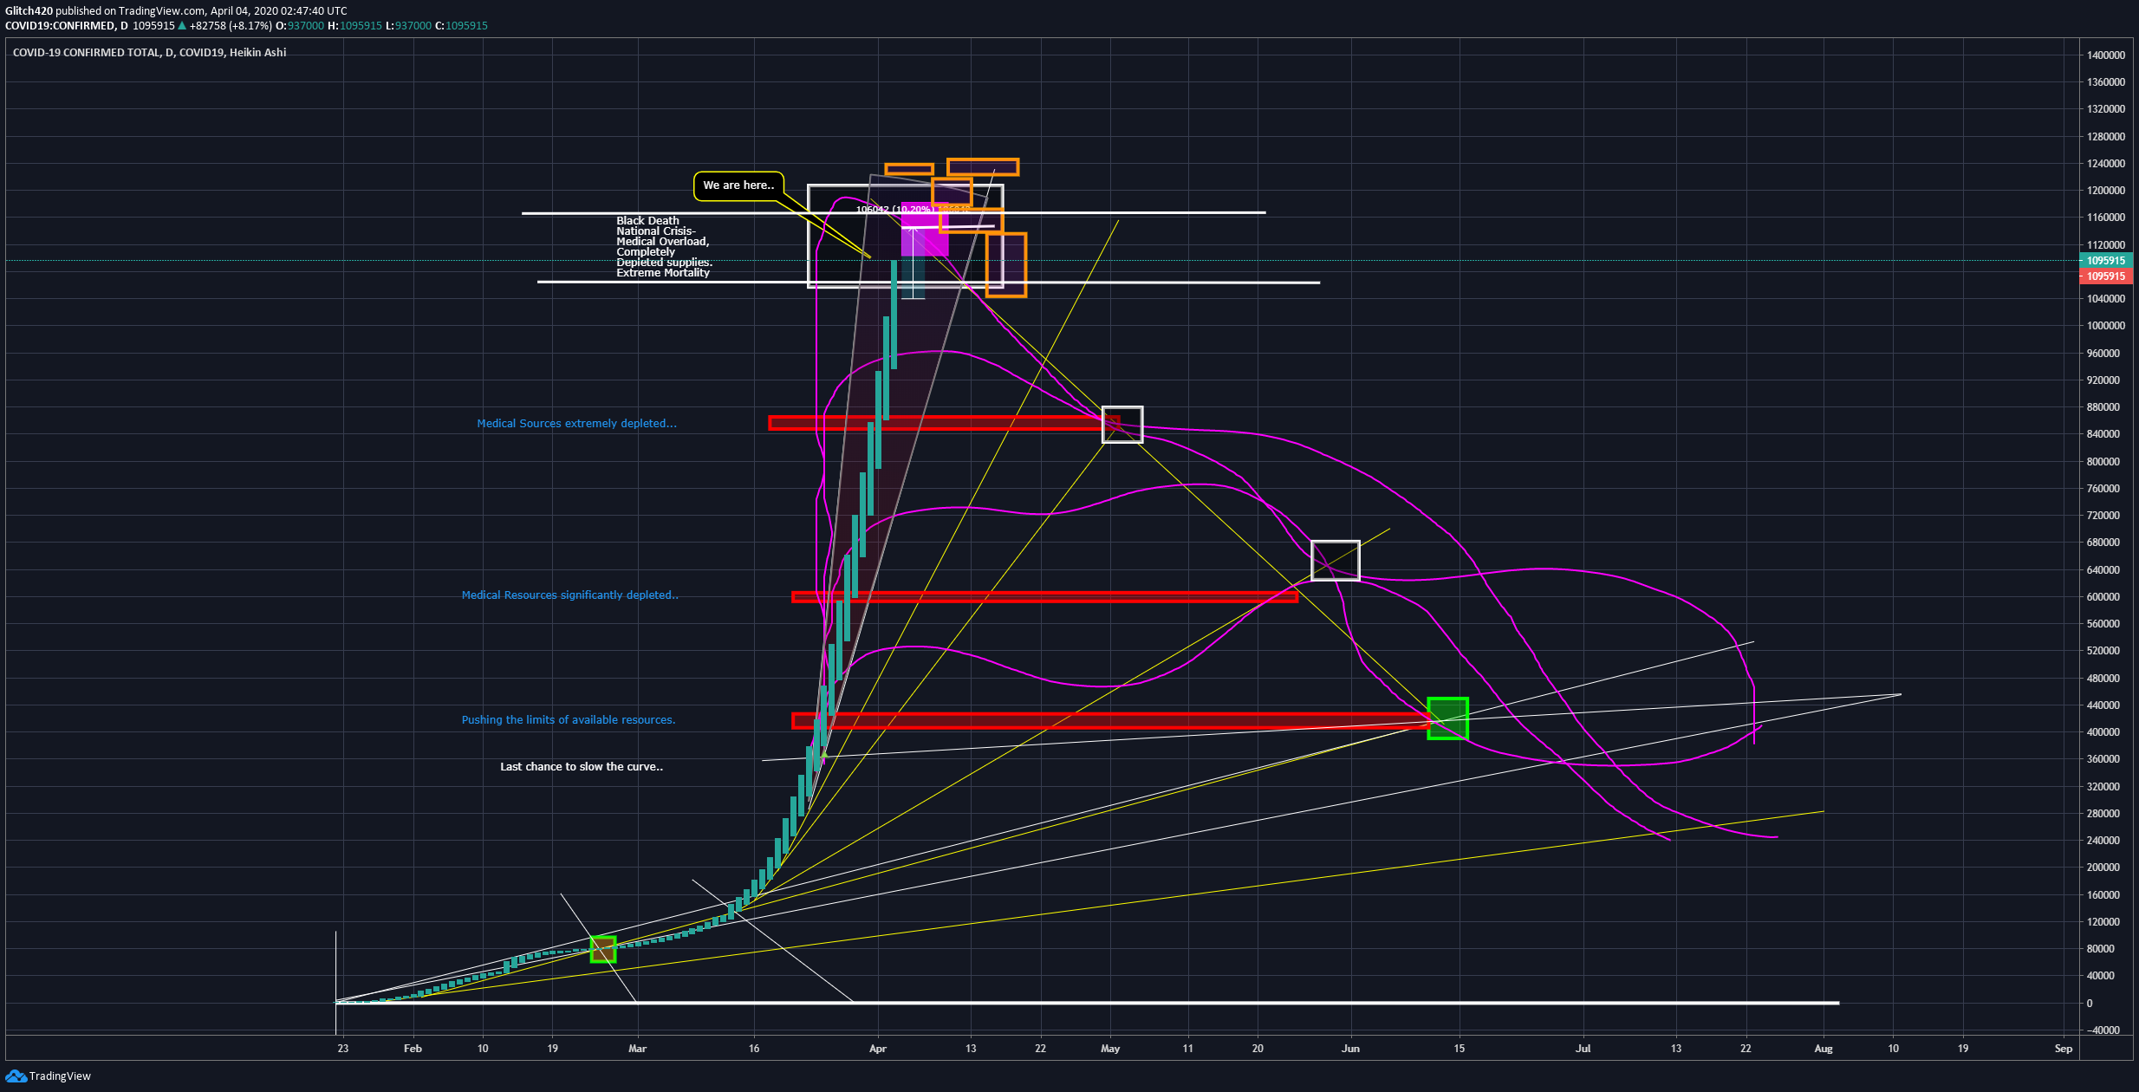Click the 1400000 price axis label
The height and width of the screenshot is (1092, 2139).
click(x=2105, y=55)
